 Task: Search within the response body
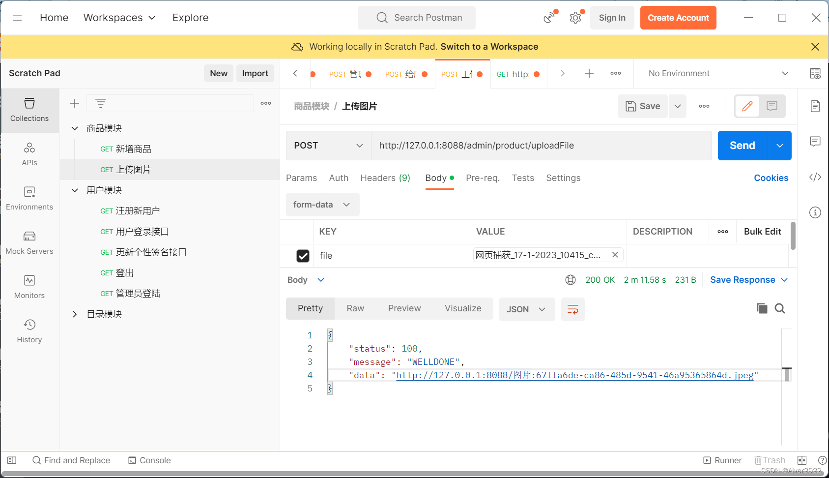click(x=780, y=308)
